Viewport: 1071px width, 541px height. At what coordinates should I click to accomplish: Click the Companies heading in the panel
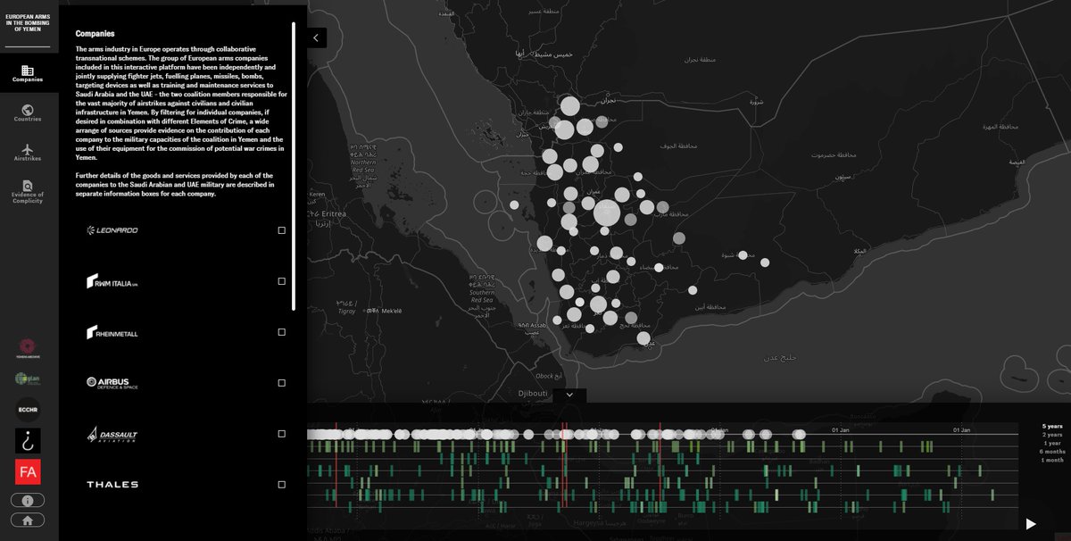point(95,33)
